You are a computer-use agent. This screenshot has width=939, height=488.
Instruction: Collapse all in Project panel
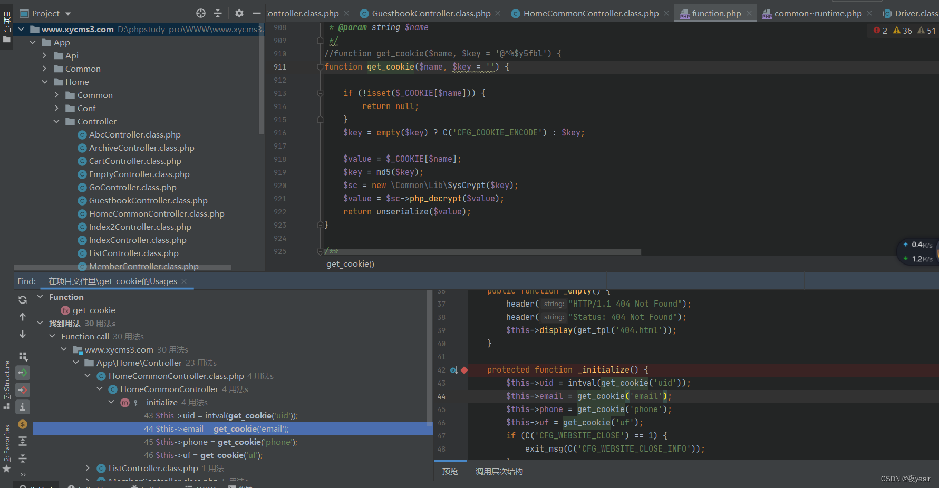218,13
